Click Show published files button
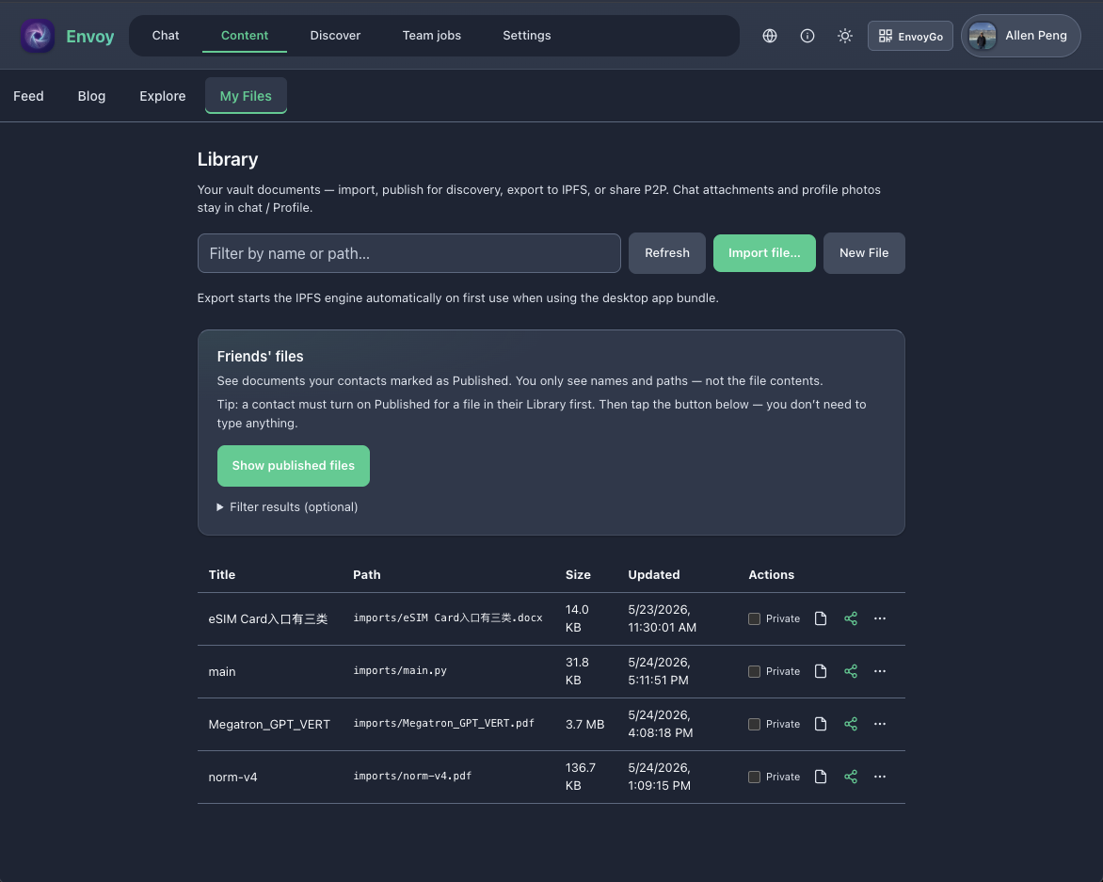1103x882 pixels. coord(294,466)
